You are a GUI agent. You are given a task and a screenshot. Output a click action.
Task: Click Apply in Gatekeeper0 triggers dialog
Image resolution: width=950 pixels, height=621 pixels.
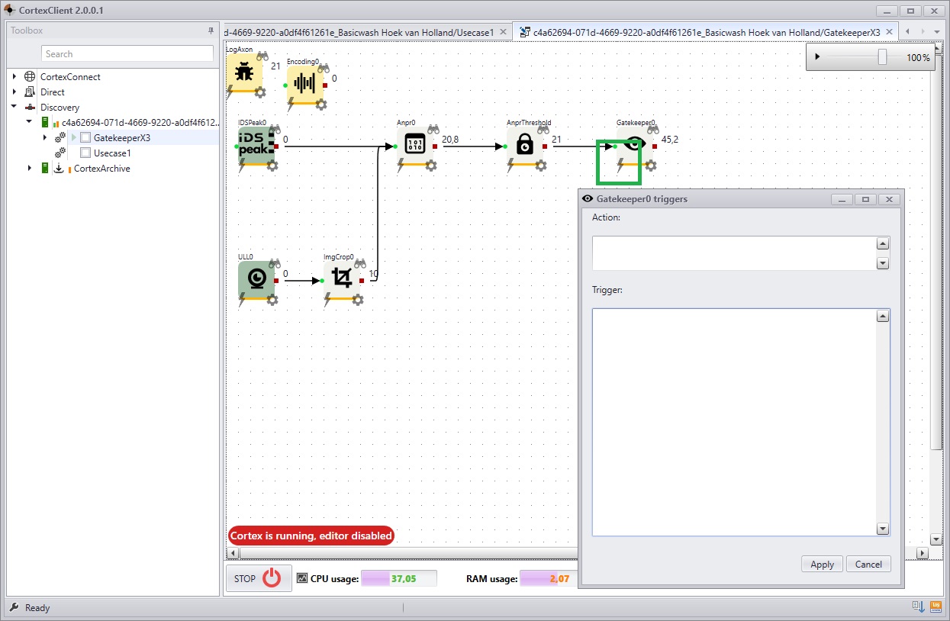point(822,565)
